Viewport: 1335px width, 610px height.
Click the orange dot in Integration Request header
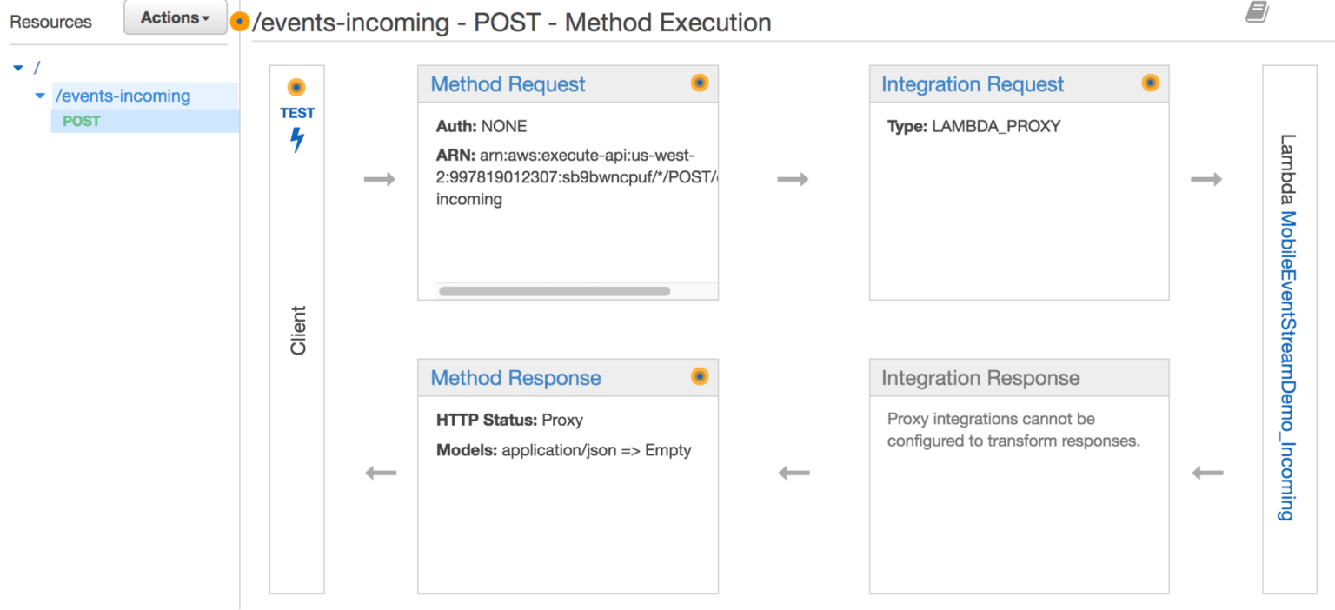click(1151, 83)
